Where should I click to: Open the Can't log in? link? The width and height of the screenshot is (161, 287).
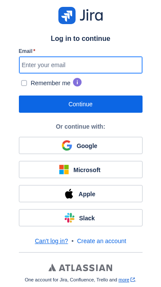click(52, 241)
